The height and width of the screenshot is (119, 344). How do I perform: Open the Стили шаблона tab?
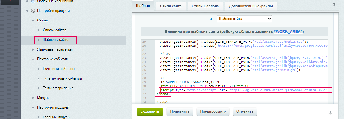(205, 6)
